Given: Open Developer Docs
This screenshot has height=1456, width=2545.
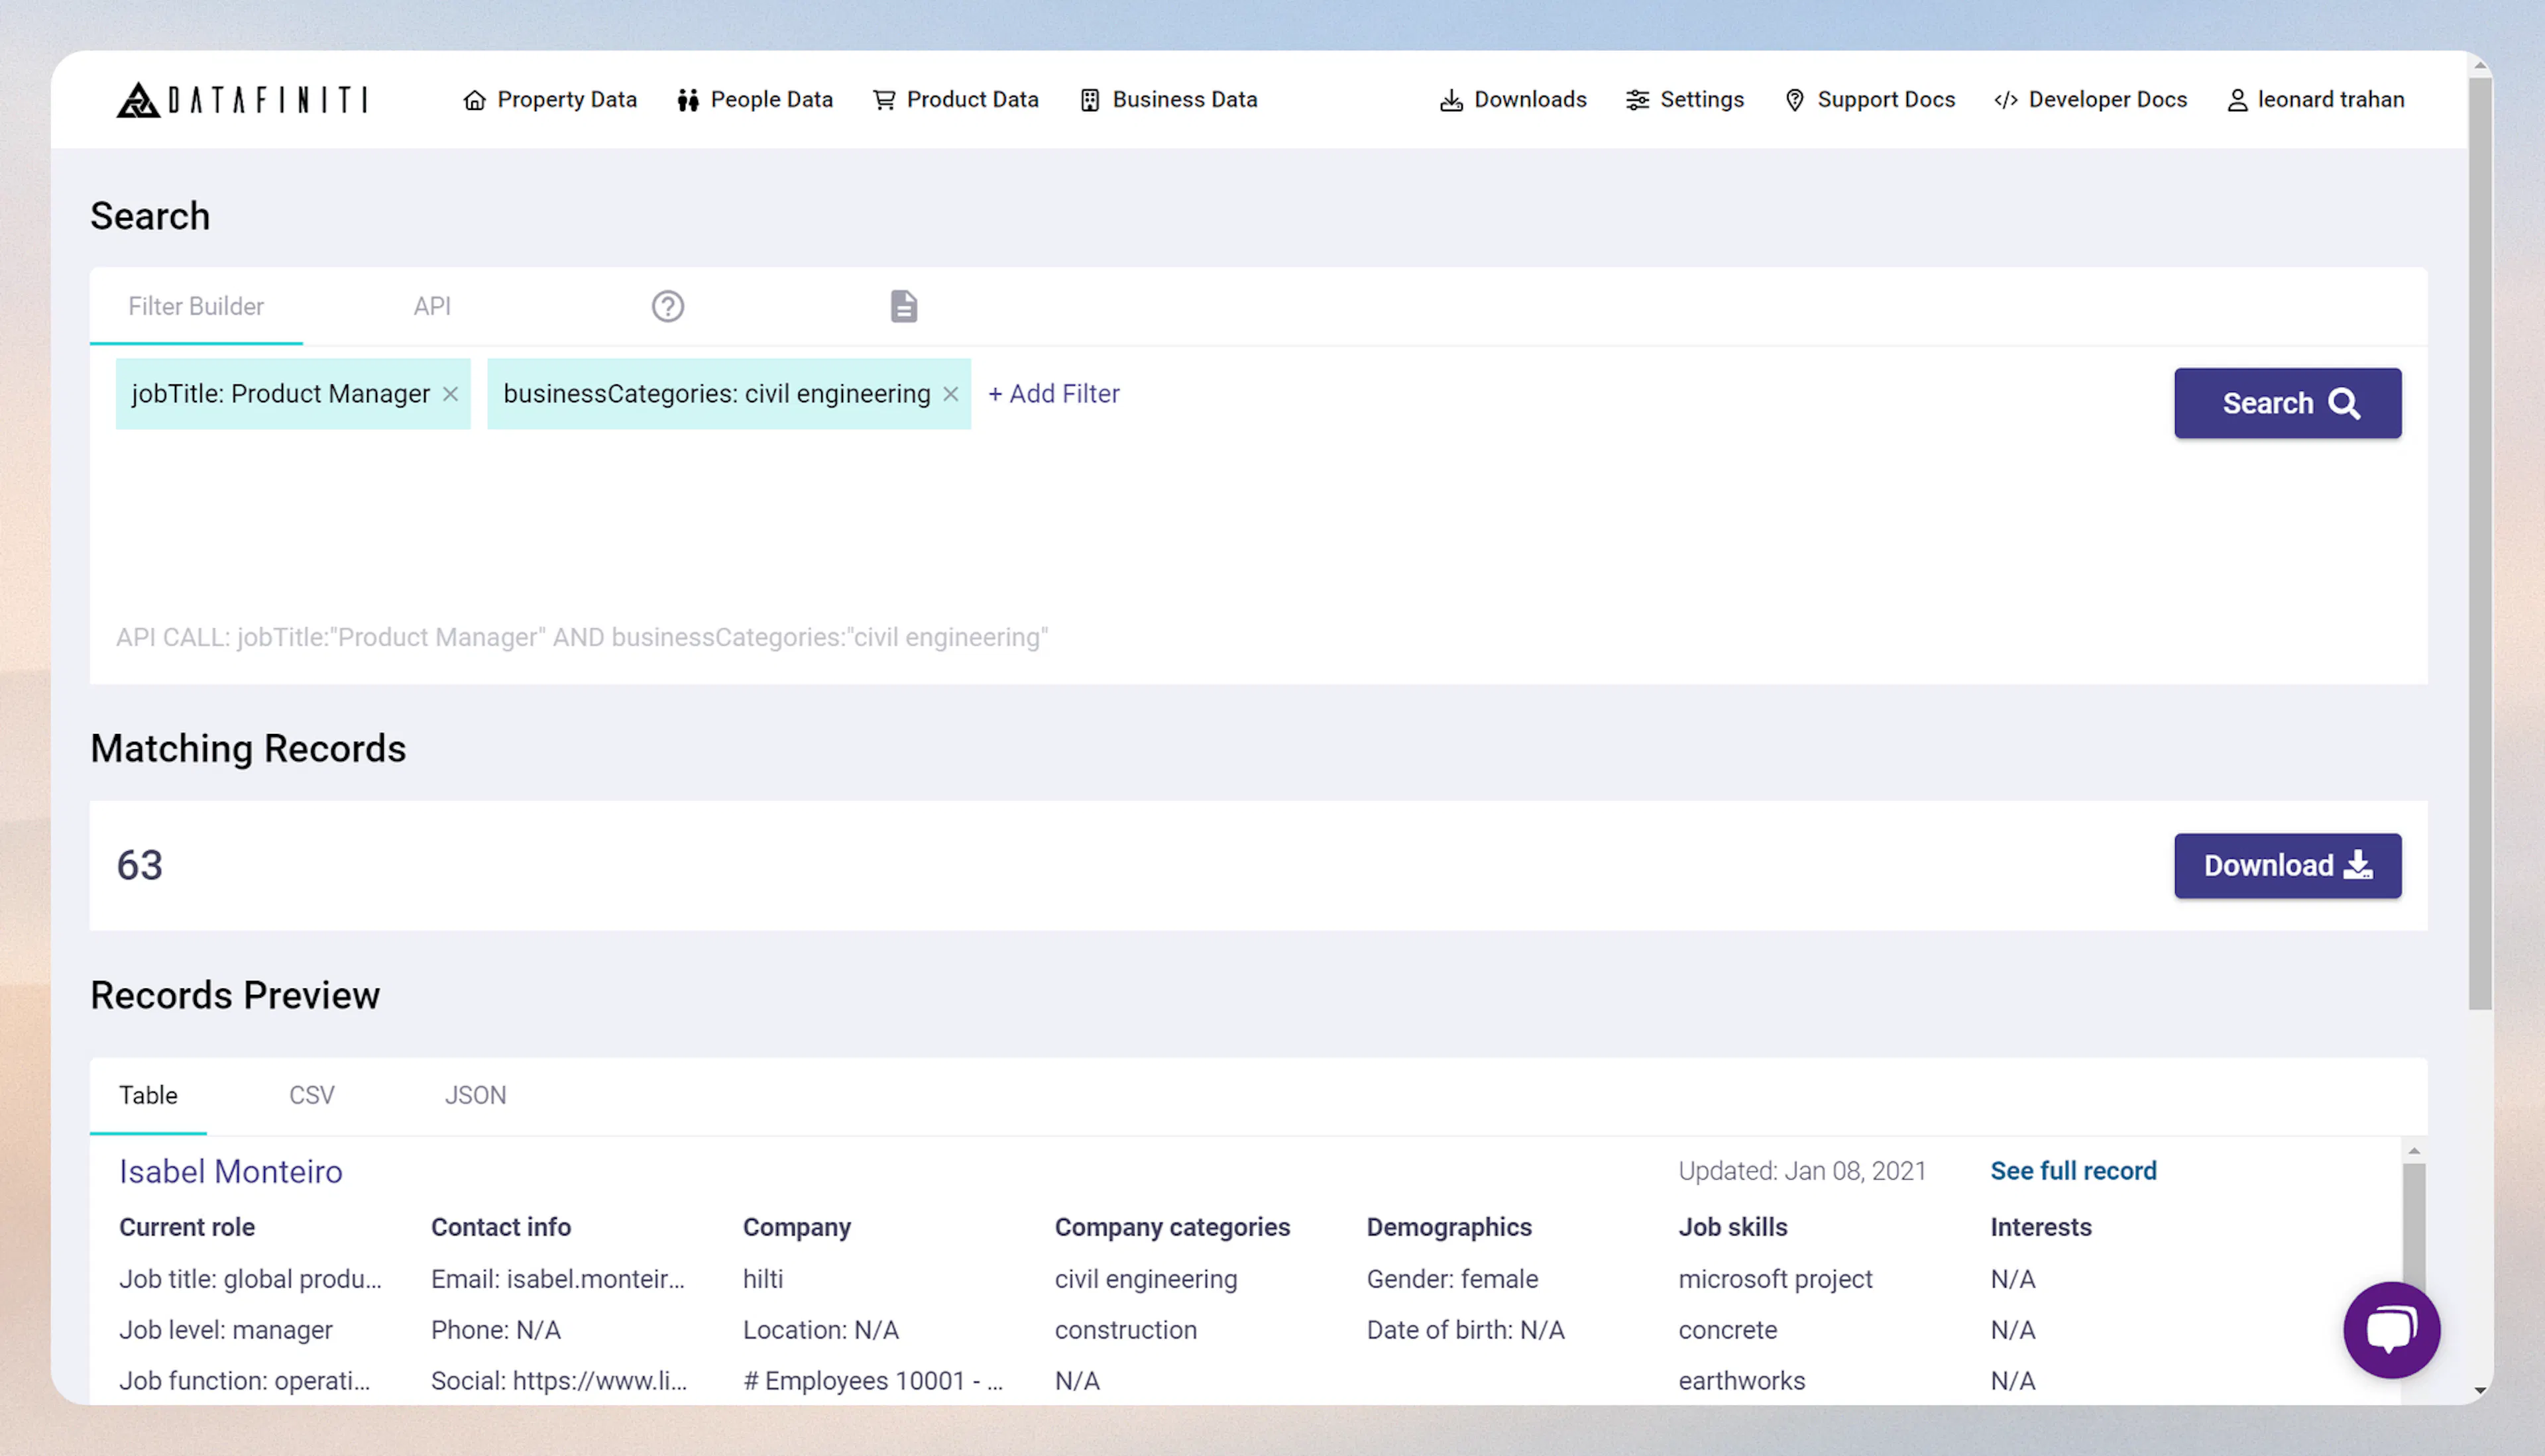Looking at the screenshot, I should pyautogui.click(x=2089, y=99).
